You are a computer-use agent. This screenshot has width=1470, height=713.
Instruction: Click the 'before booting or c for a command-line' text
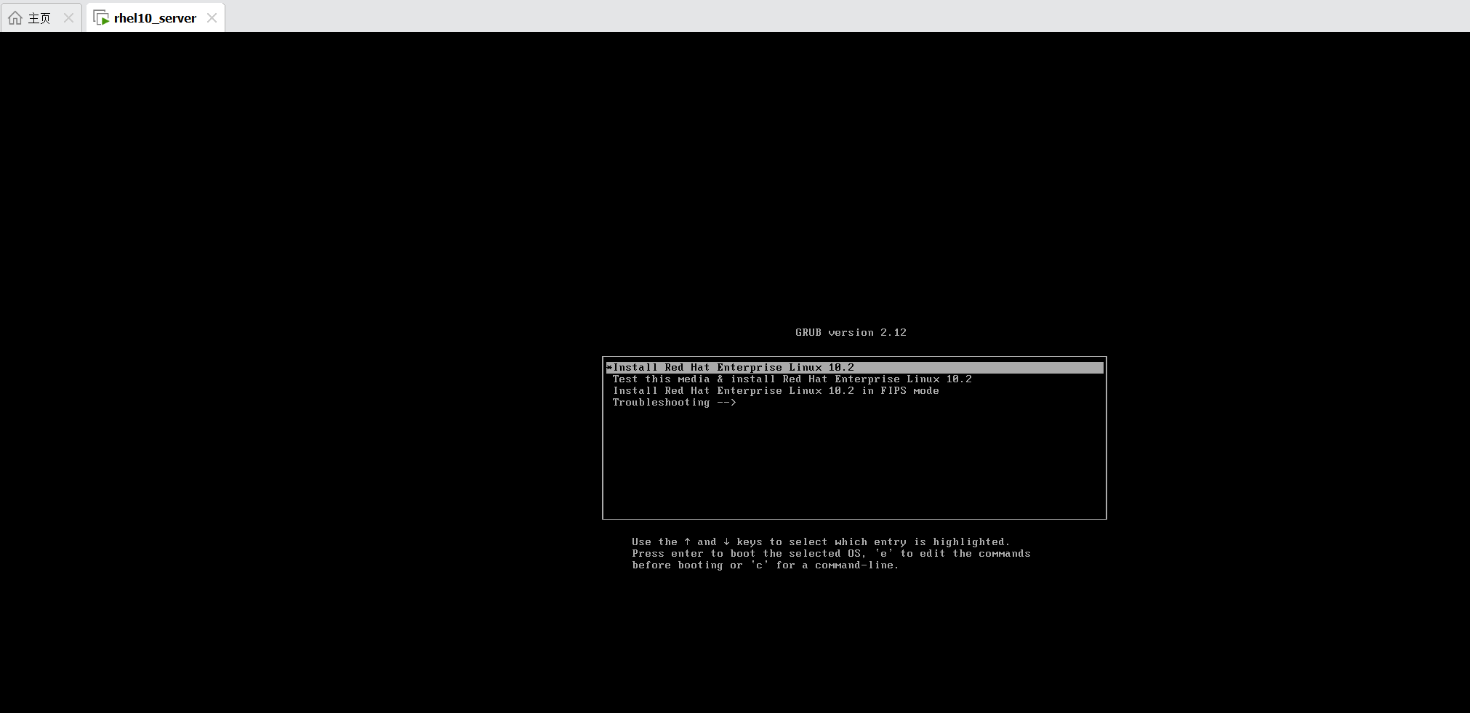765,565
